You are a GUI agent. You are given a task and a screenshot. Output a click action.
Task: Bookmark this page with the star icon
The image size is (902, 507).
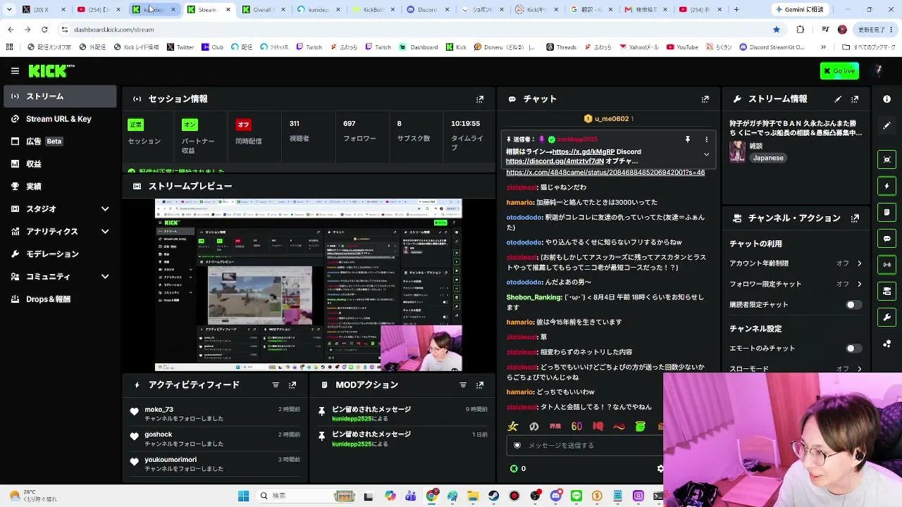[x=777, y=30]
